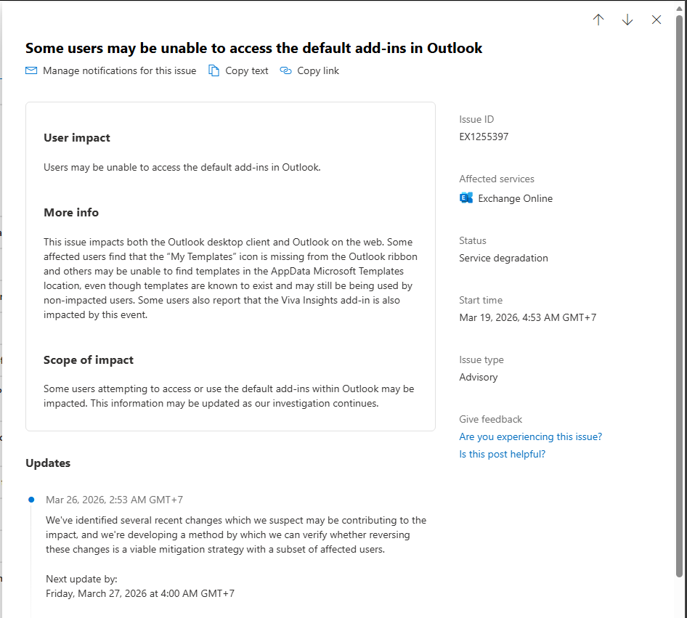Click the 'More info' heading
This screenshot has width=687, height=618.
pyautogui.click(x=71, y=213)
